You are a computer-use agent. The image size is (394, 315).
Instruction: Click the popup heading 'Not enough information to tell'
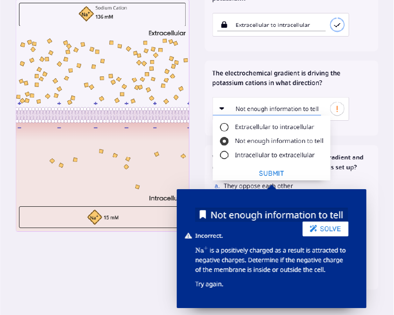[277, 215]
